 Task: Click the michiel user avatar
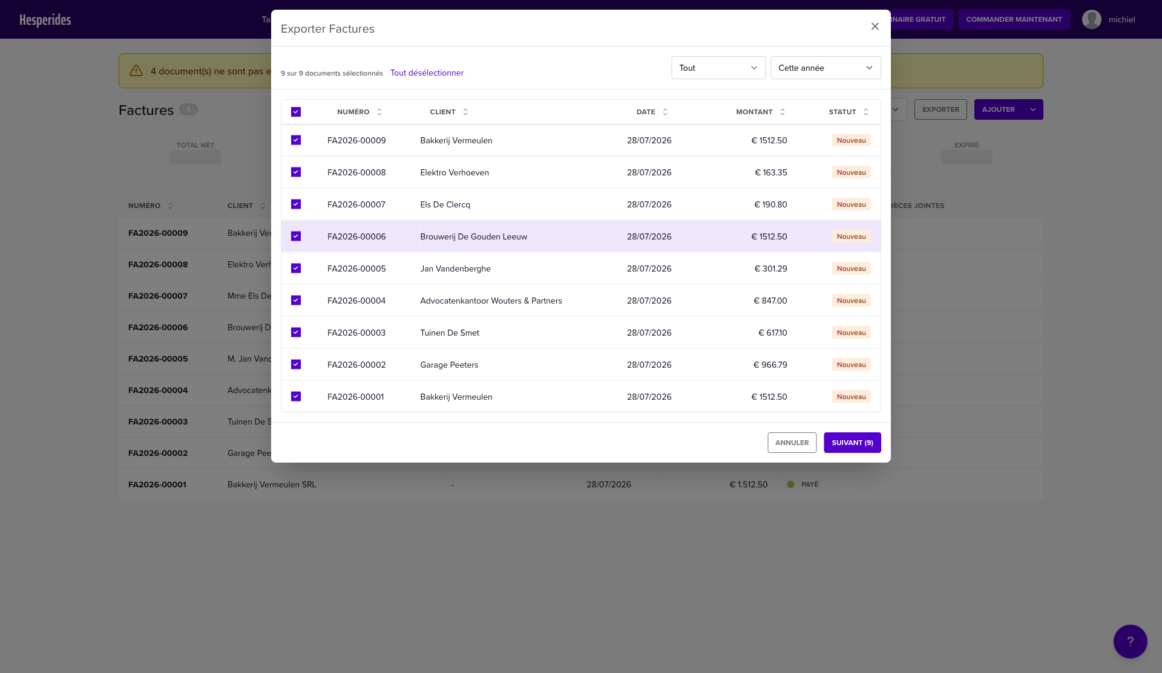1091,19
